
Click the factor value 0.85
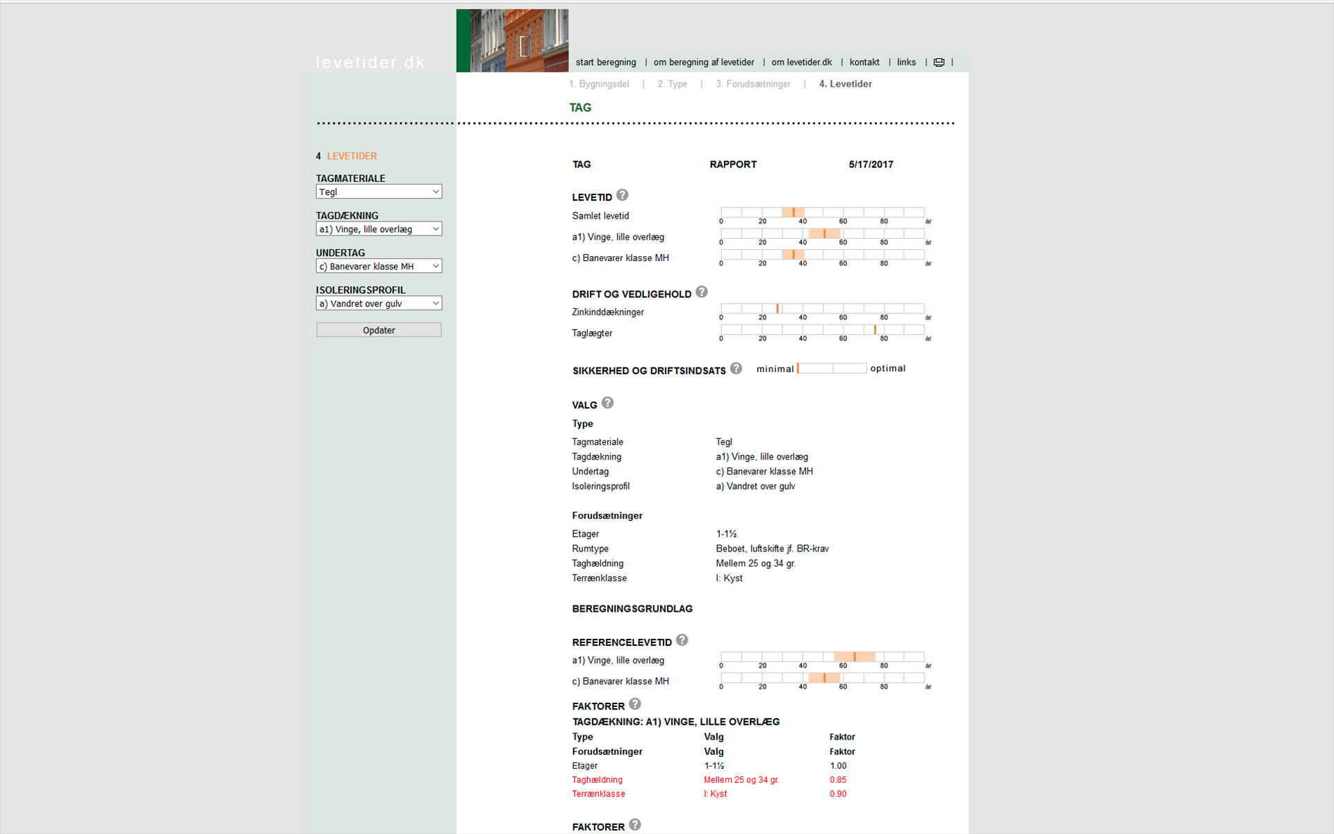(x=838, y=780)
